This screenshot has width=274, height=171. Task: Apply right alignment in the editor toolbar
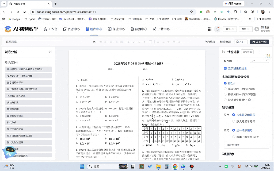point(116,42)
